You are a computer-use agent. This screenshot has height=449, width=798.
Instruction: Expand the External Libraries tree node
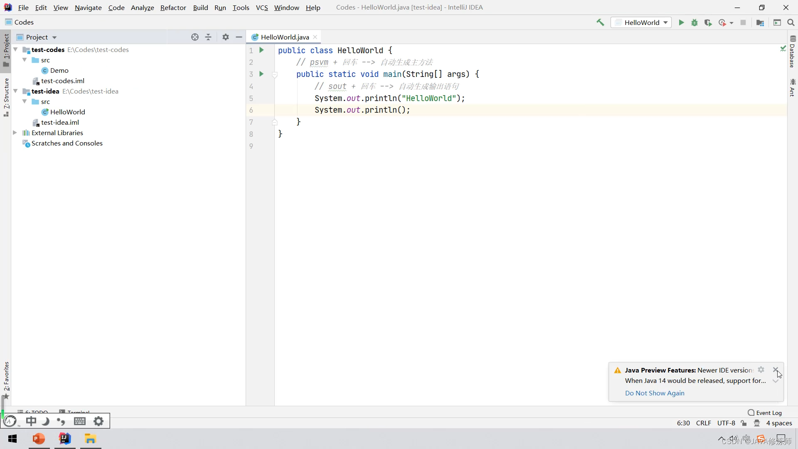click(14, 133)
